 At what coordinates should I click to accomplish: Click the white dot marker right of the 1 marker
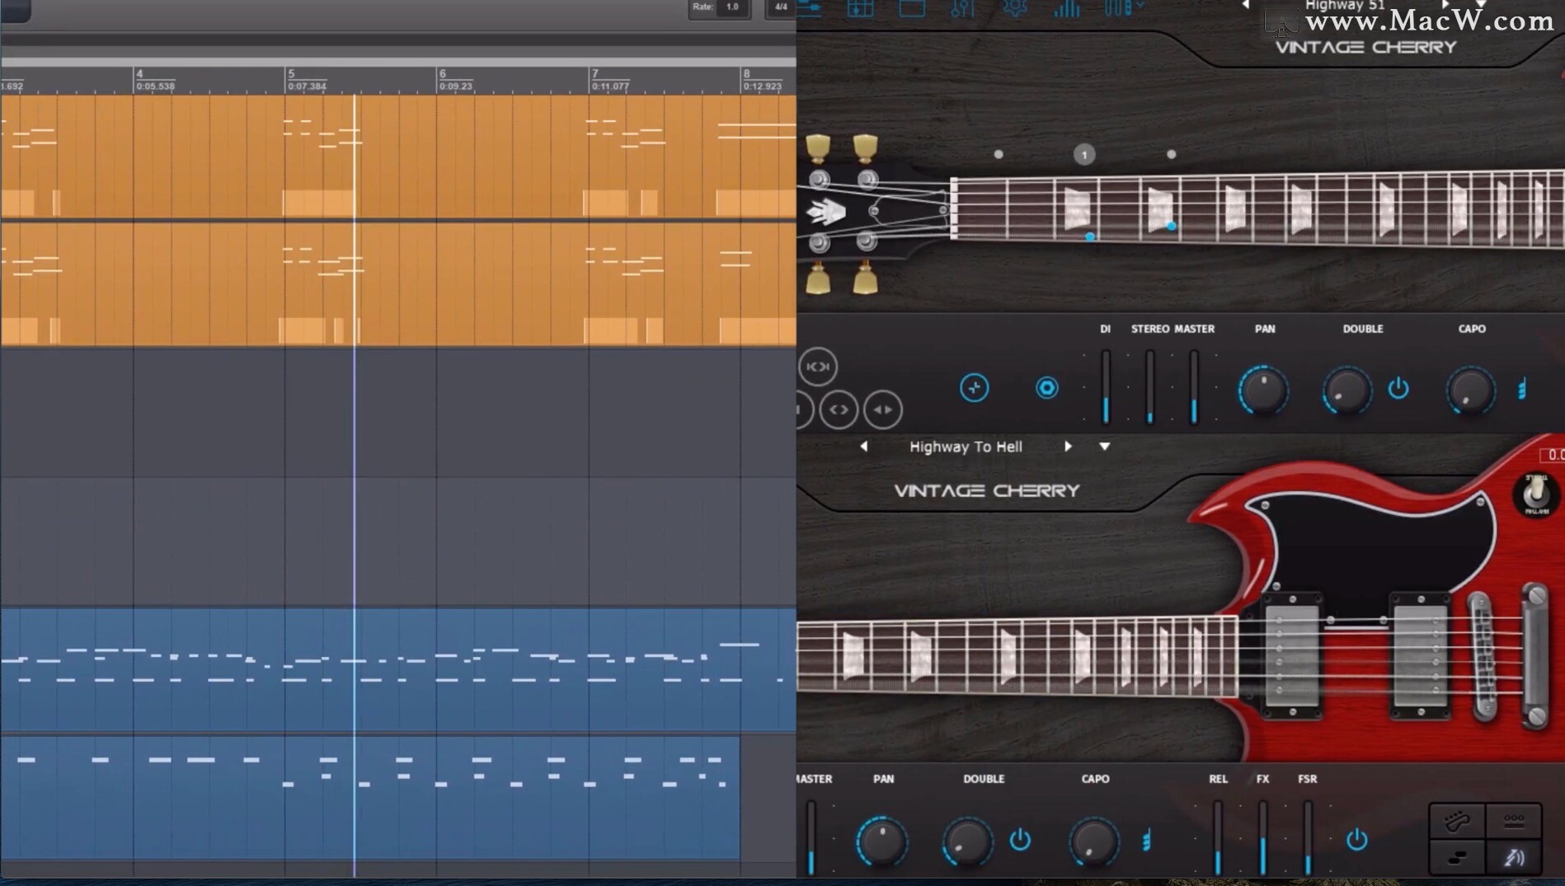tap(1171, 154)
